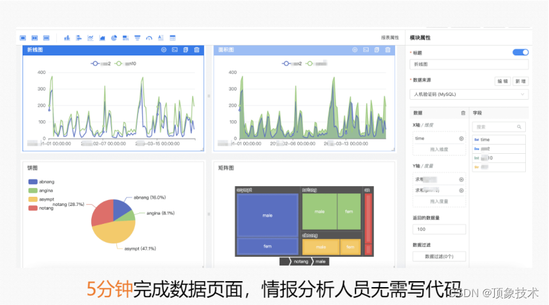Image resolution: width=549 pixels, height=305 pixels.
Task: Click notang in treemap breadcrumb
Action: click(x=301, y=261)
